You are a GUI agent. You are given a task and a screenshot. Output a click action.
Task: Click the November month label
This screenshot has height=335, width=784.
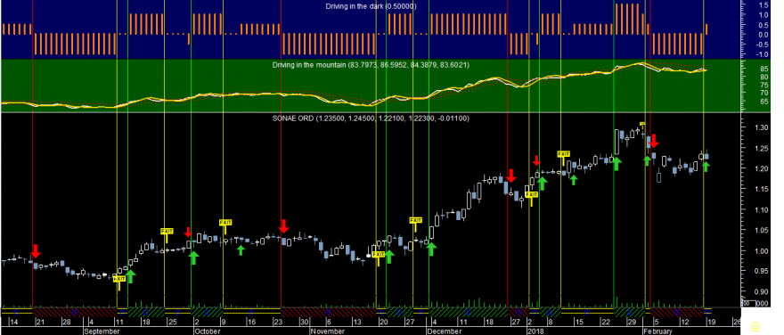328,331
